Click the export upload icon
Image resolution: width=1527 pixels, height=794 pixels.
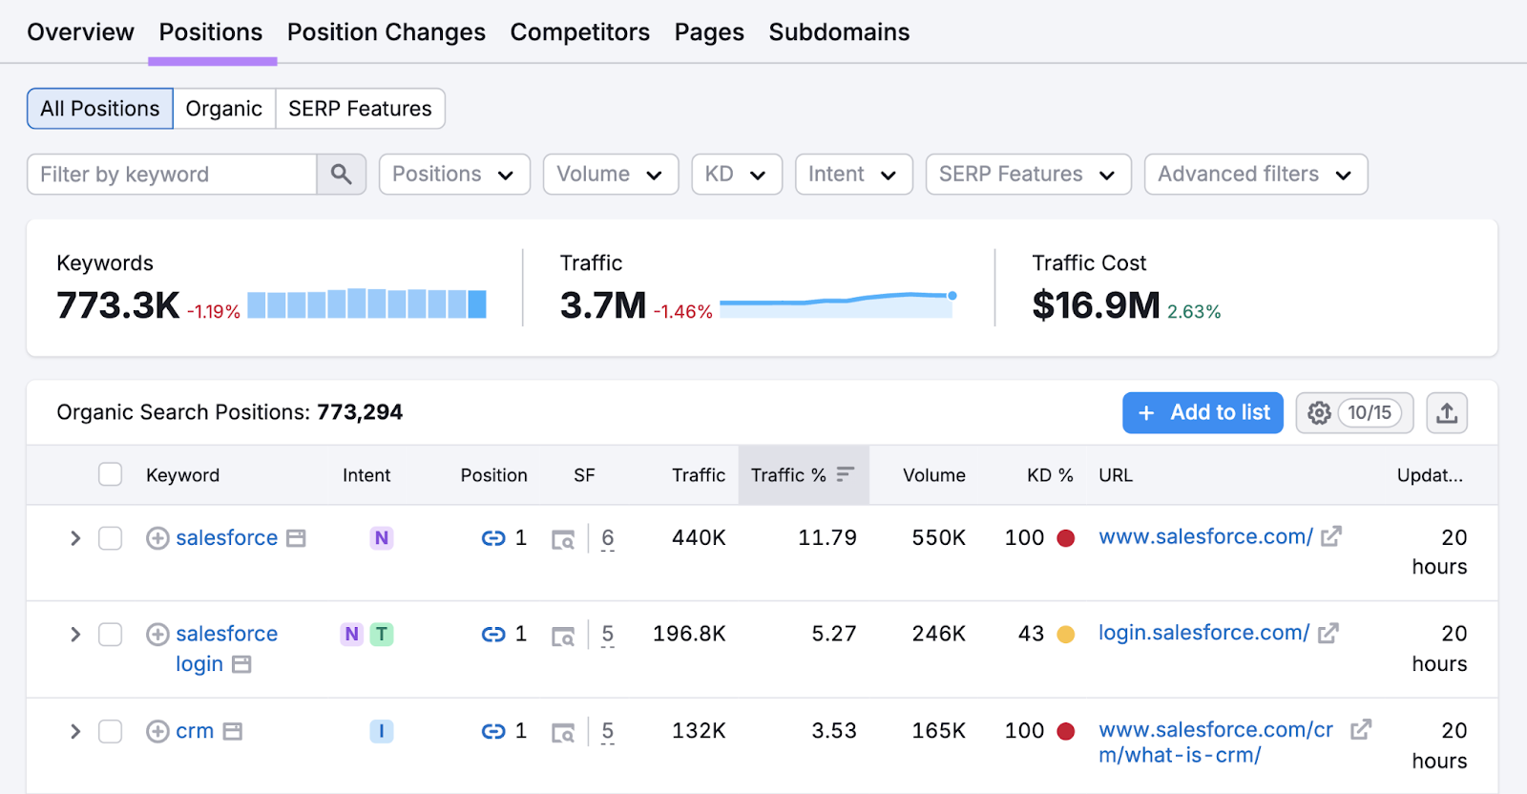click(x=1446, y=412)
